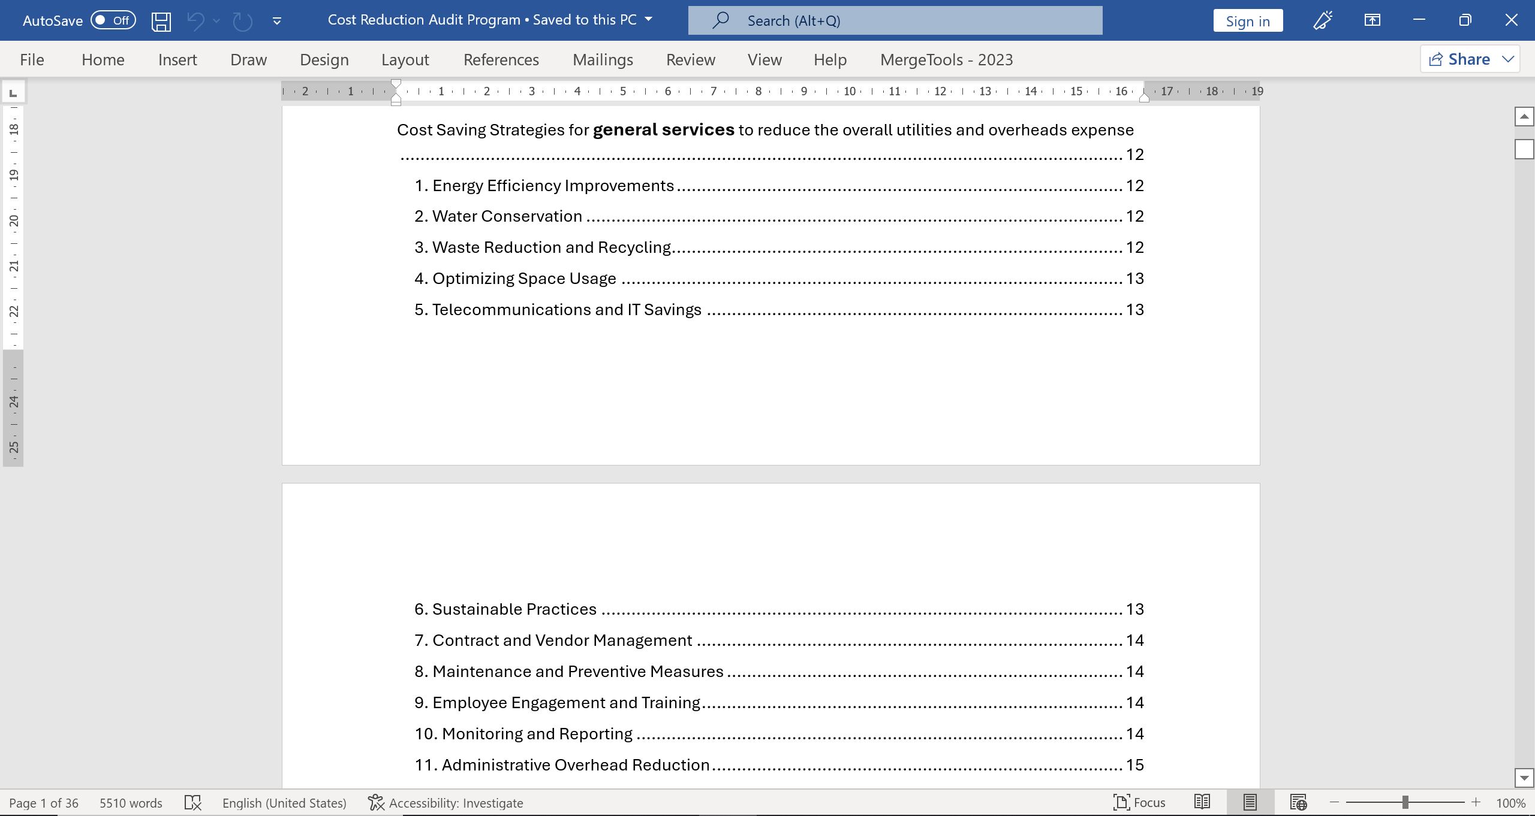Click the zoom slider handle

(1405, 802)
